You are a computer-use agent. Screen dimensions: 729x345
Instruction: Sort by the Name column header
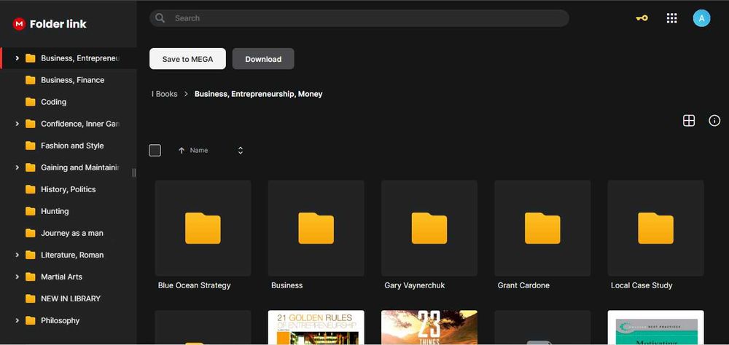coord(199,151)
